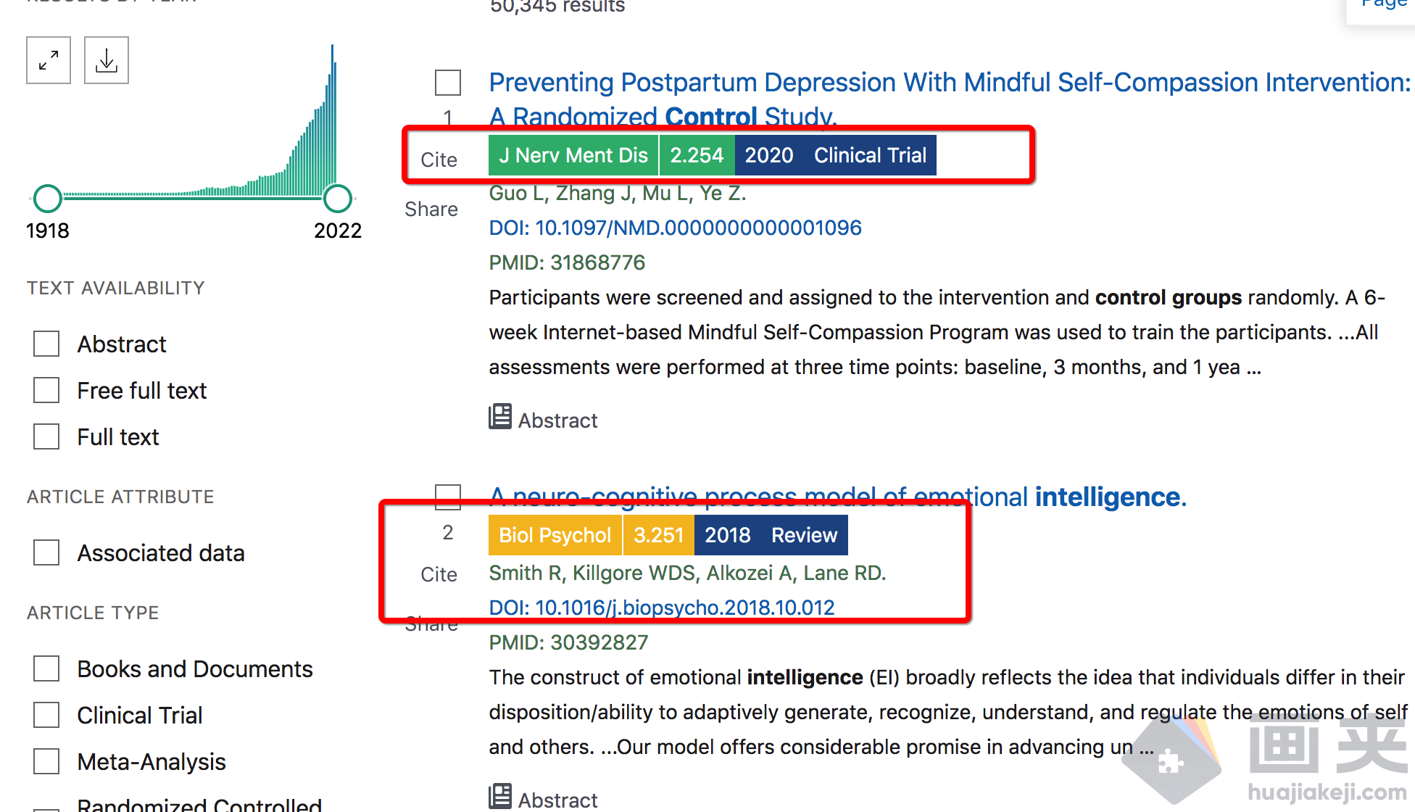Select the 2.254 impact factor badge
The height and width of the screenshot is (812, 1415).
tap(697, 154)
